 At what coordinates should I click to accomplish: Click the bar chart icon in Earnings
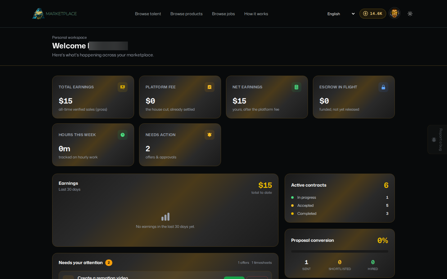coord(165,217)
